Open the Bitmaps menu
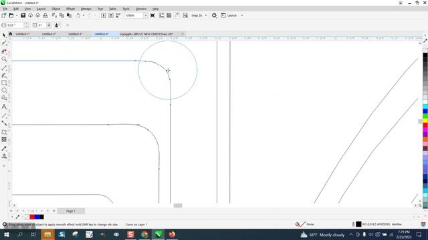 point(86,9)
